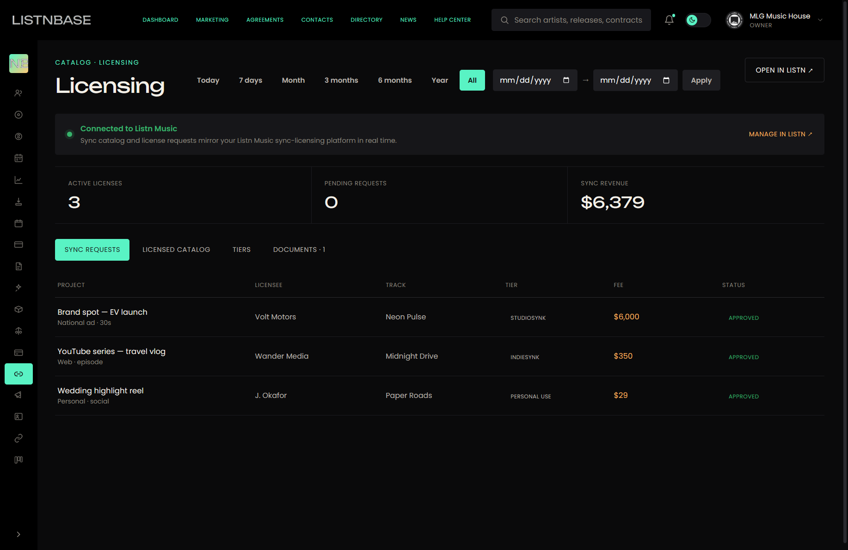Open the people (artists) sidebar icon
Viewport: 848px width, 550px height.
(18, 93)
